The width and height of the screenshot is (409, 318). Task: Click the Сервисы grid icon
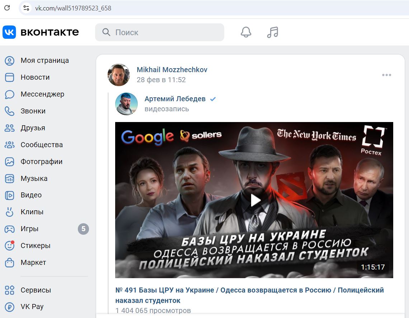(x=10, y=290)
